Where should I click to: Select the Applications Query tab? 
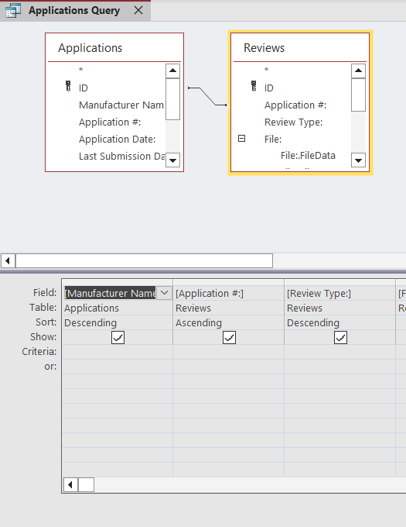[75, 11]
